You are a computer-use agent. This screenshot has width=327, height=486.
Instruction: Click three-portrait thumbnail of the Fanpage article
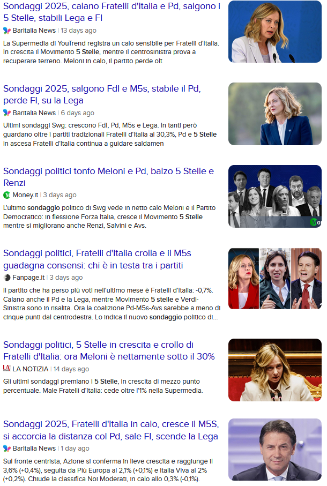coord(275,278)
